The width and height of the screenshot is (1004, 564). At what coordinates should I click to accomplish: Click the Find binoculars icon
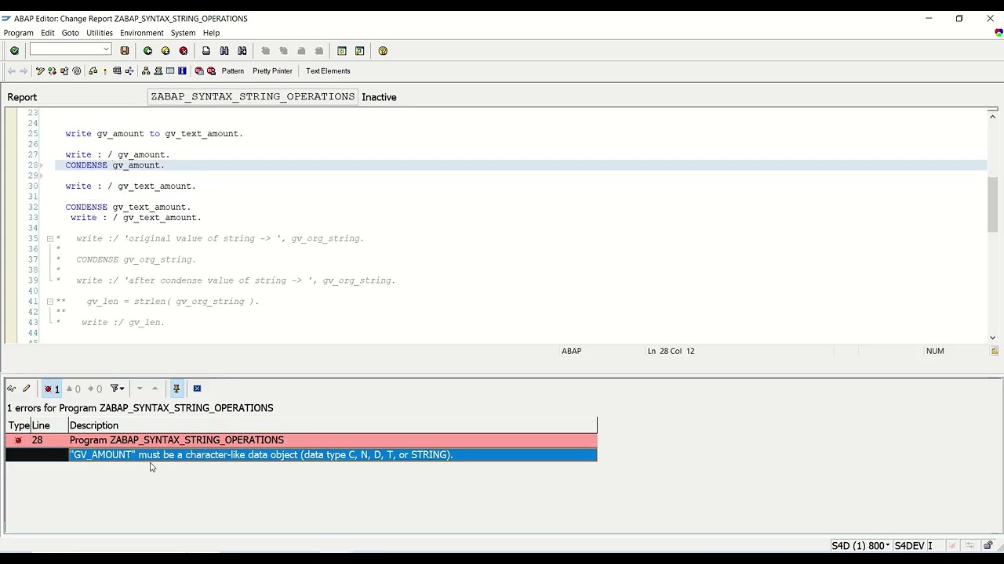(224, 51)
